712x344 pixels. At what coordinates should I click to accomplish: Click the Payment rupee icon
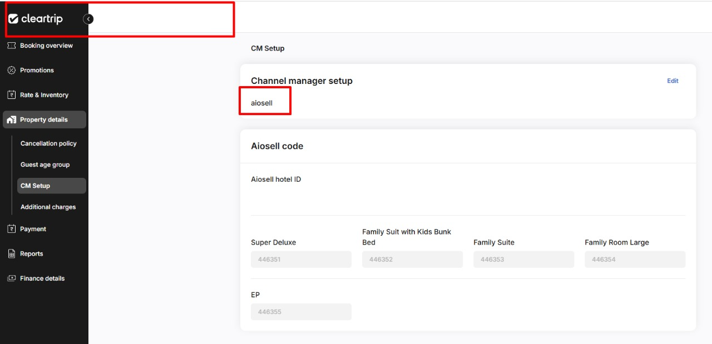[x=11, y=229]
